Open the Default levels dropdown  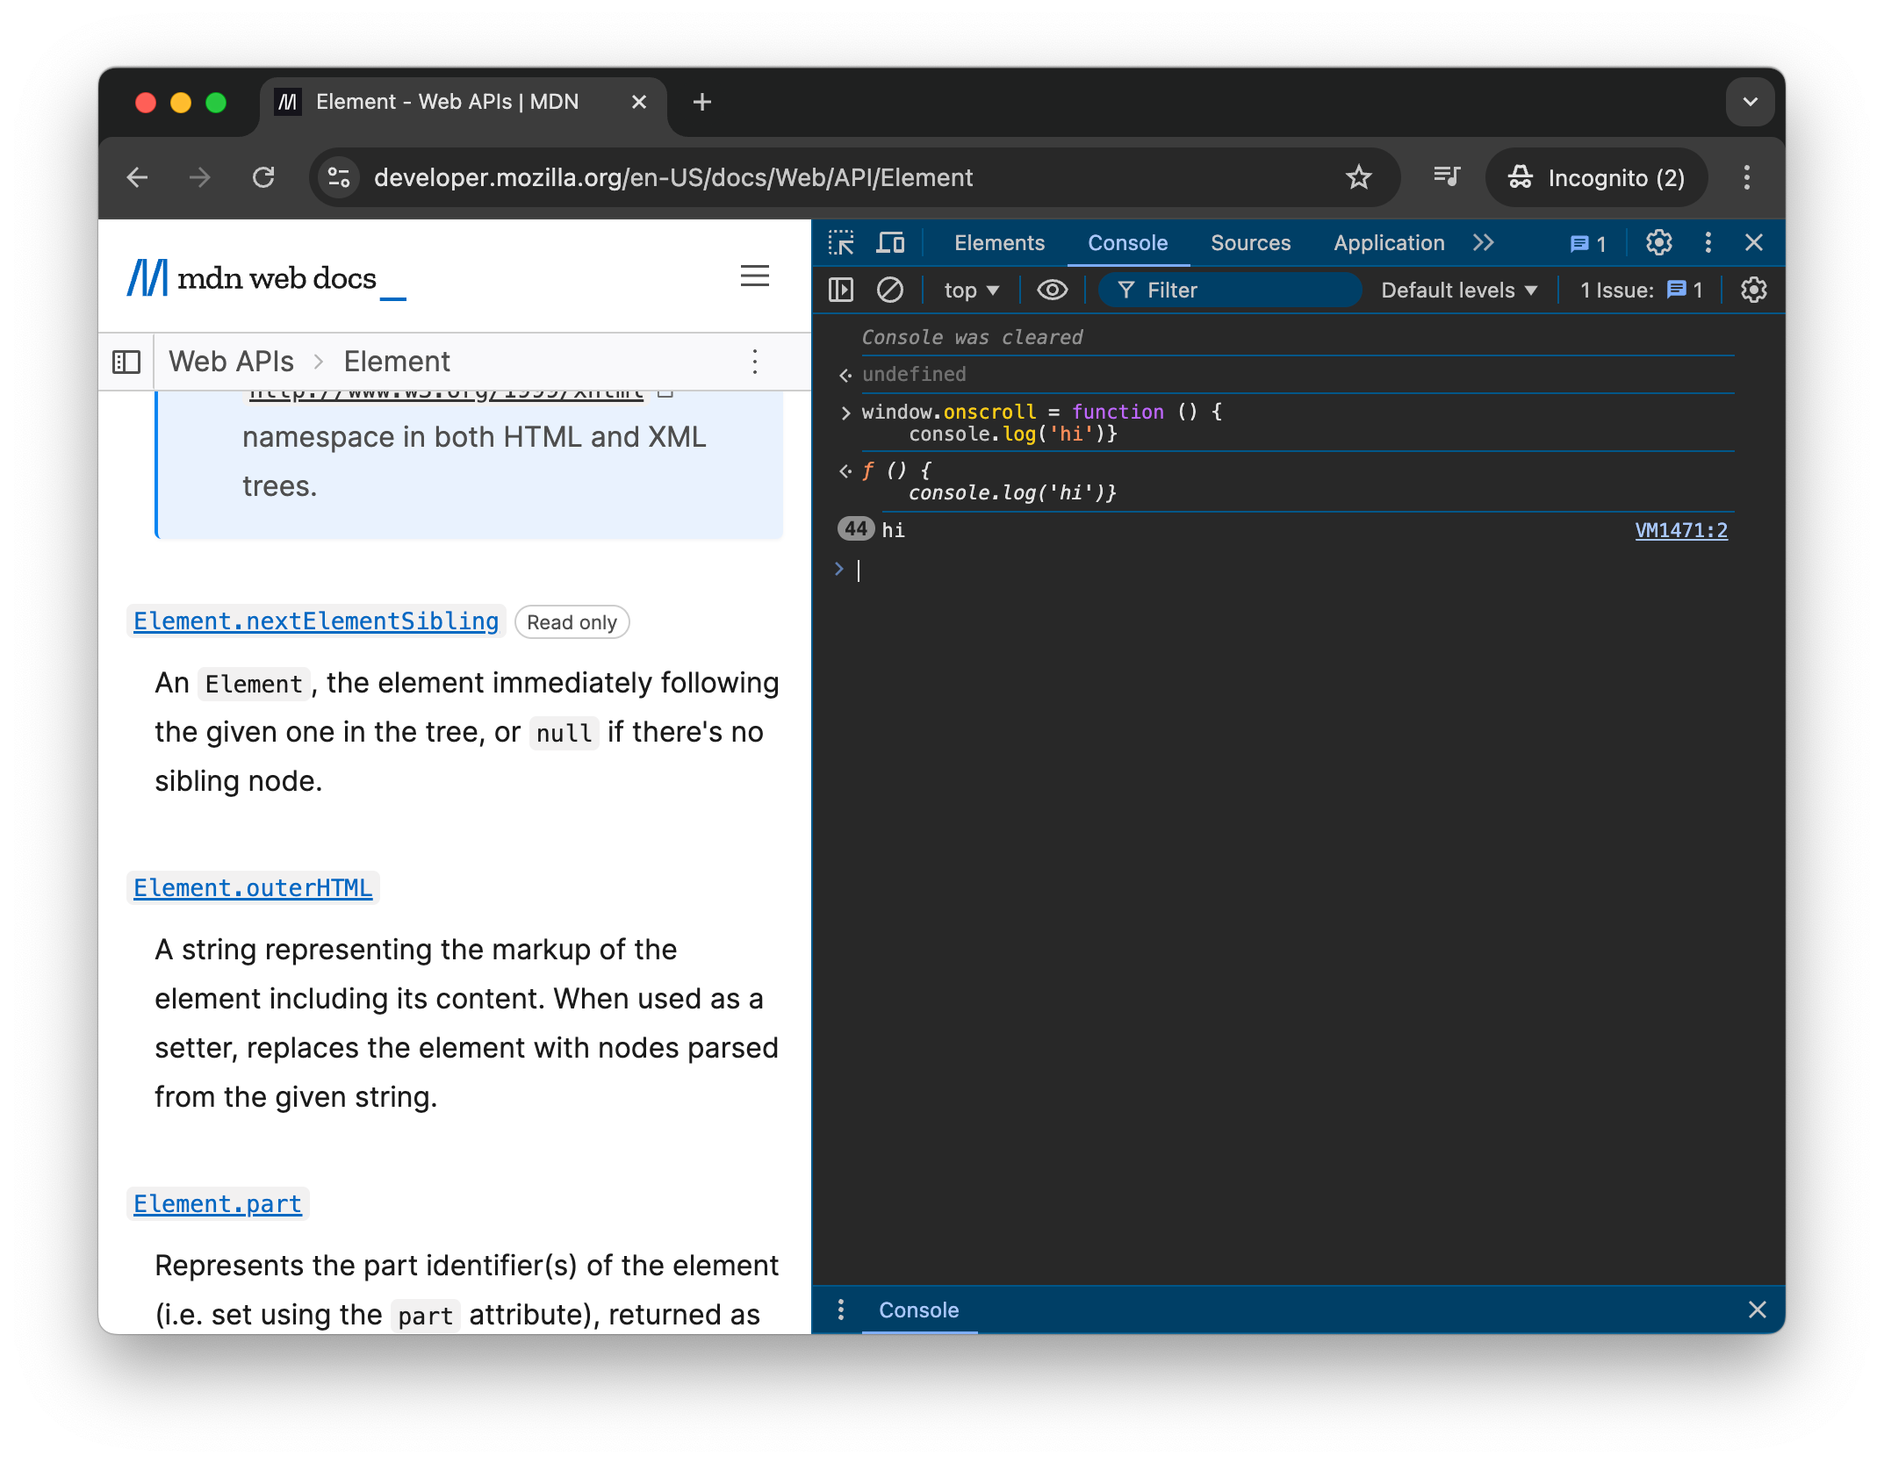click(1459, 291)
